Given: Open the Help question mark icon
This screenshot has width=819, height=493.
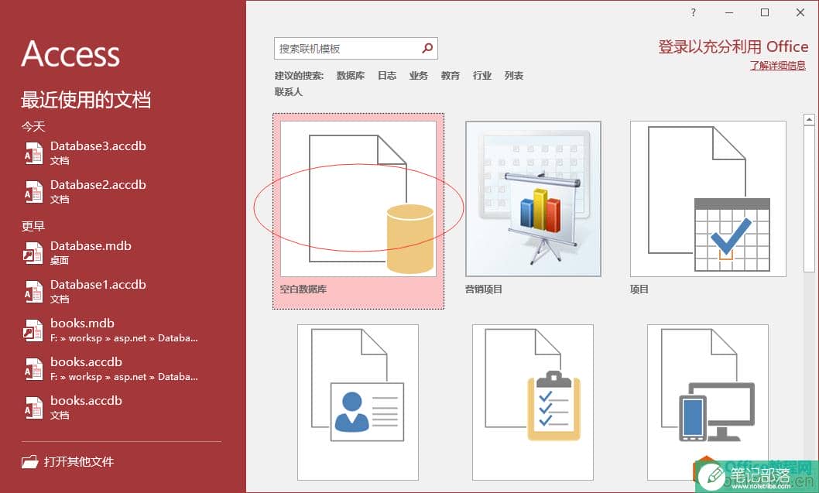Looking at the screenshot, I should (x=693, y=12).
